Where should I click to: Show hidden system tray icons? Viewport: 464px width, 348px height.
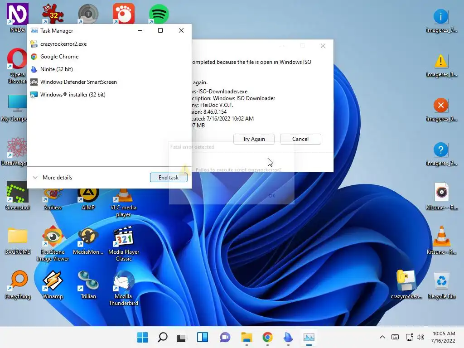(382, 337)
